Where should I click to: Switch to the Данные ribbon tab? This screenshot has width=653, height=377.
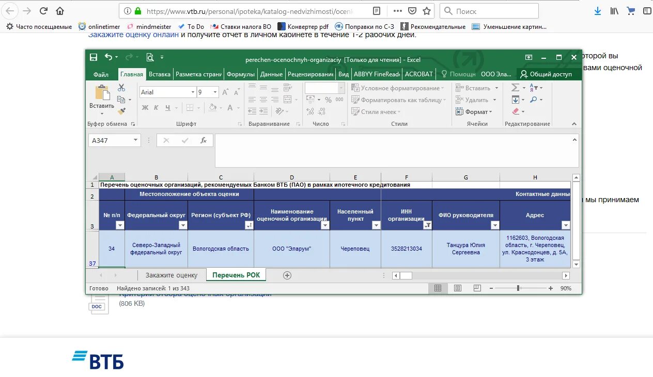pos(271,74)
